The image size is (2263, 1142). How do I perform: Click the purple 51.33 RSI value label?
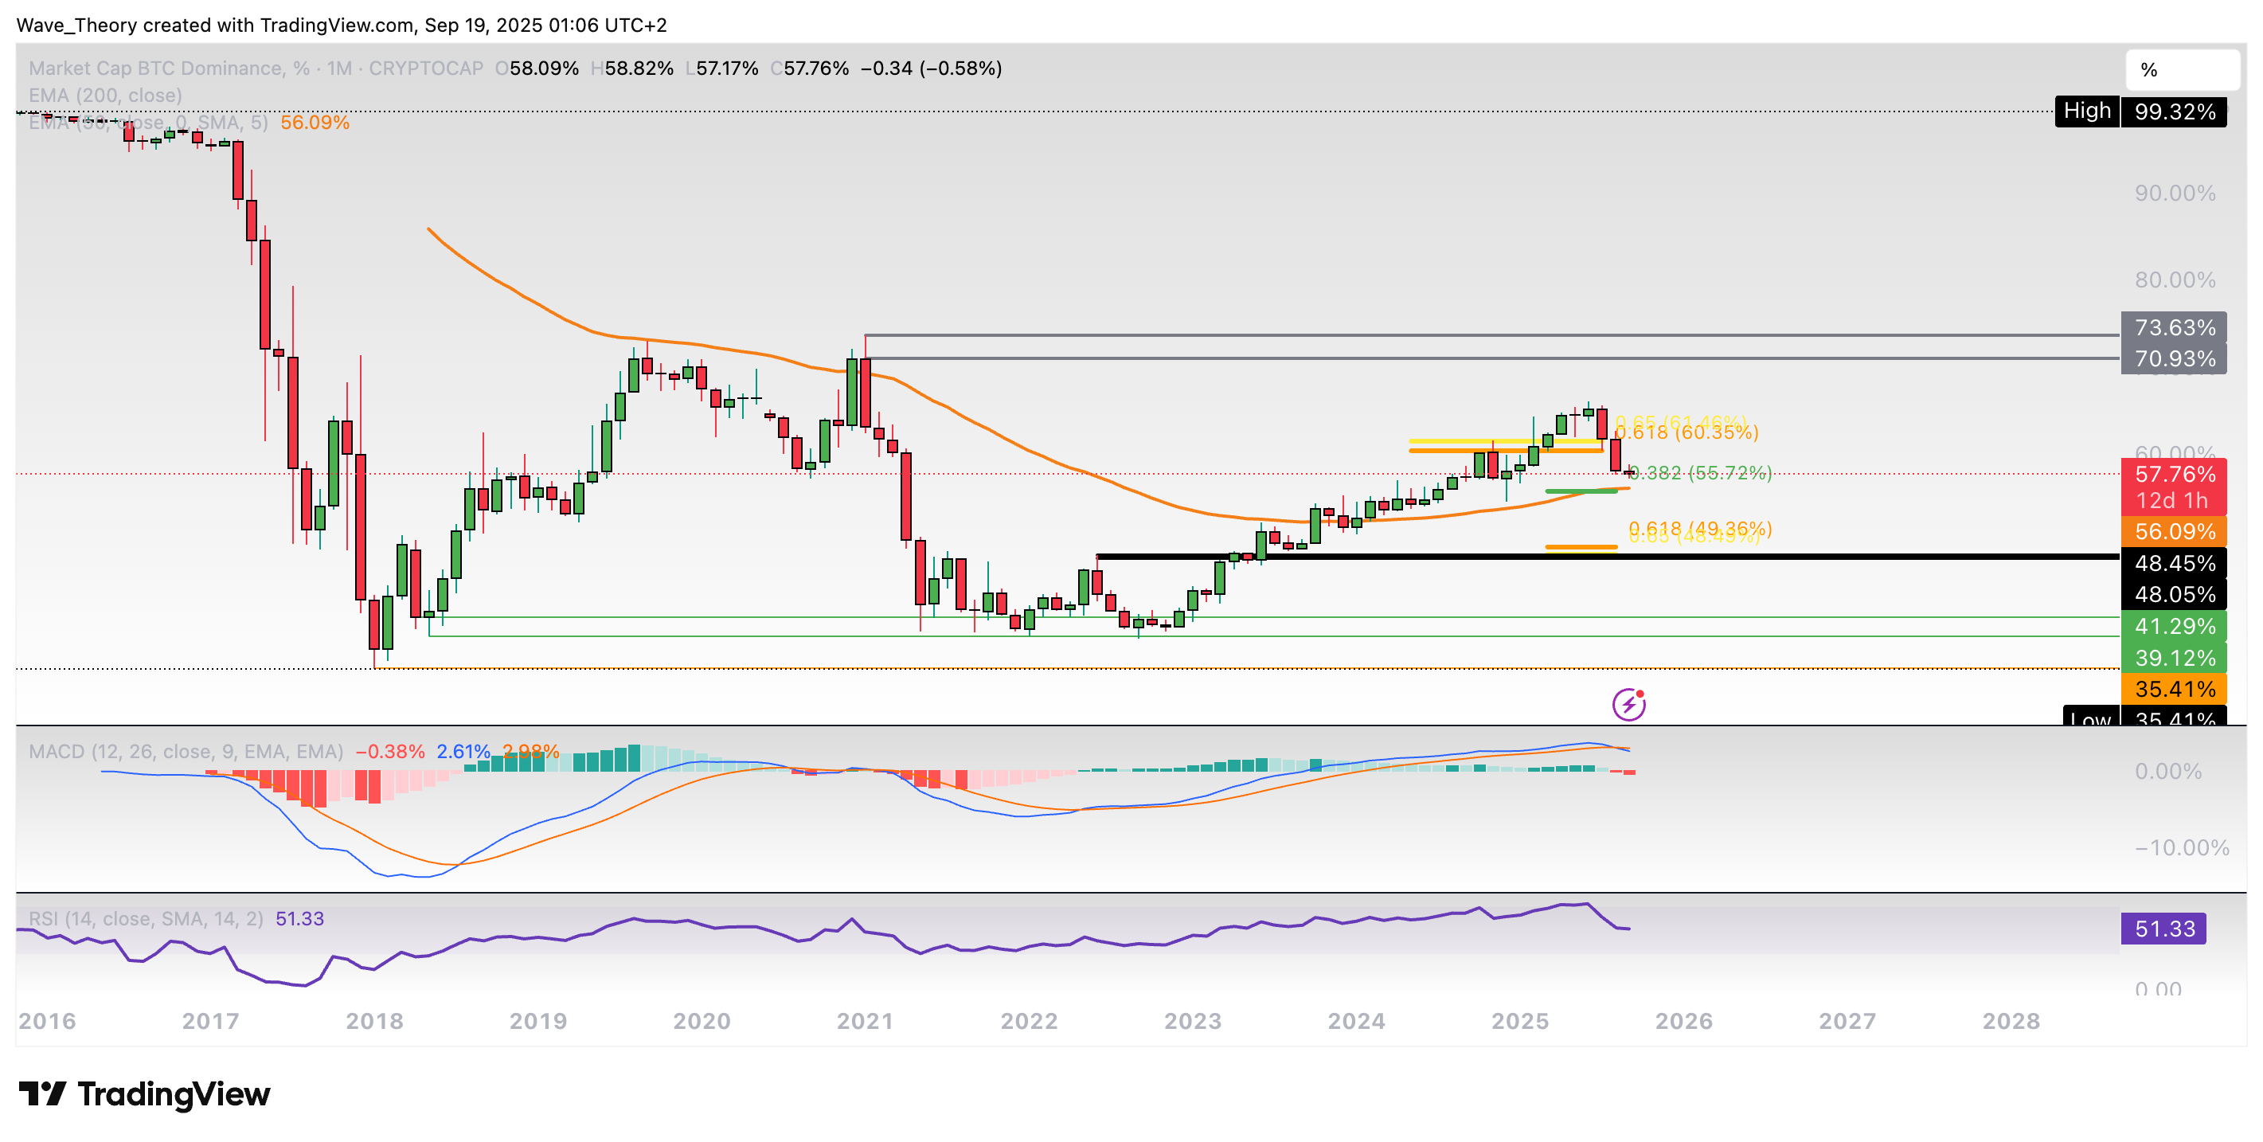point(2163,929)
